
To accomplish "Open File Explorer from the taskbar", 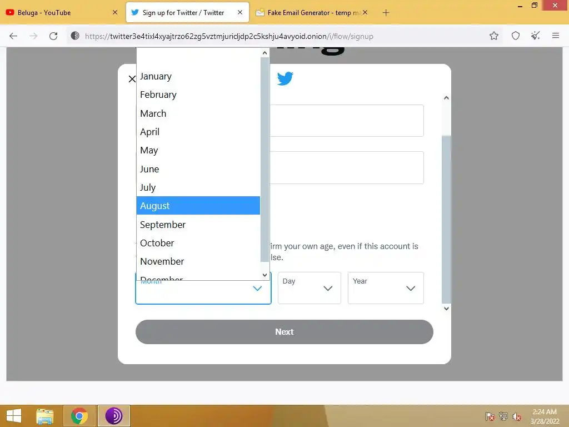I will [45, 416].
